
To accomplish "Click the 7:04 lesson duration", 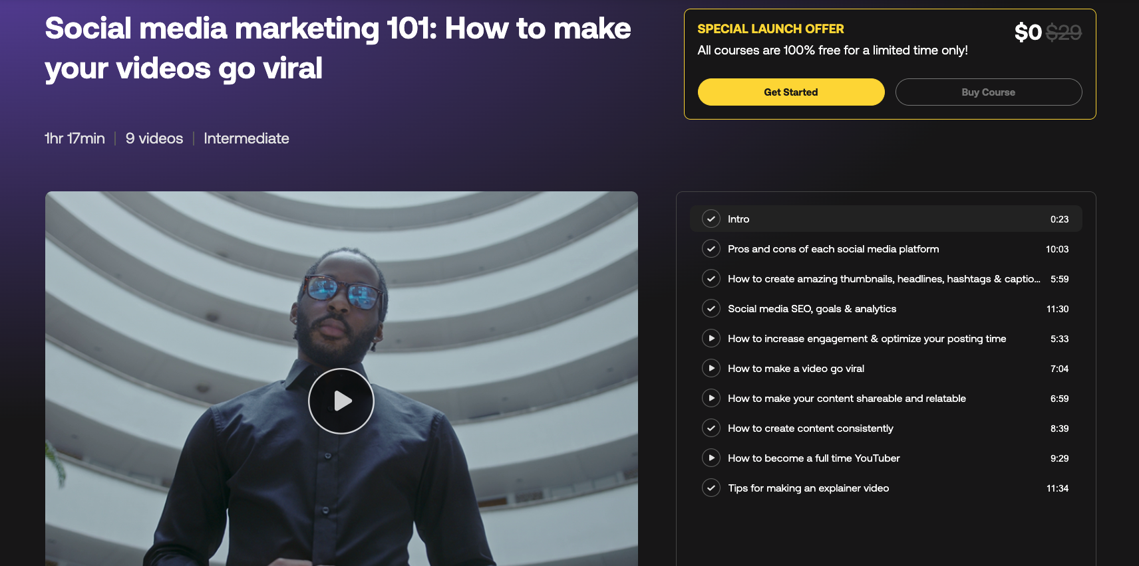I will (1059, 369).
